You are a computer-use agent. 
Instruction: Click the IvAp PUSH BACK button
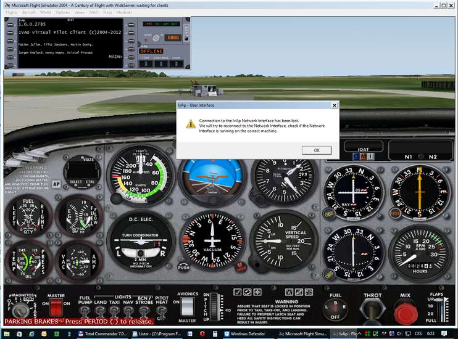tap(161, 63)
